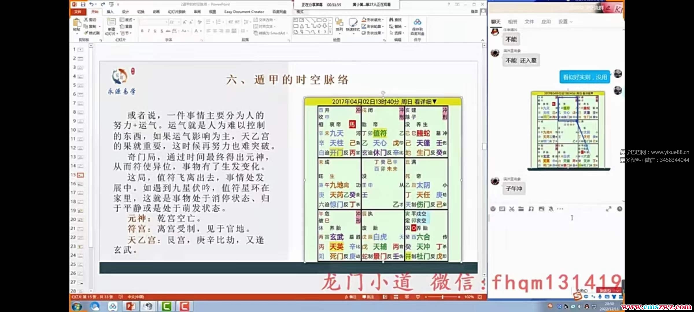Click the Save to Baidu Netdisk icon

[417, 22]
